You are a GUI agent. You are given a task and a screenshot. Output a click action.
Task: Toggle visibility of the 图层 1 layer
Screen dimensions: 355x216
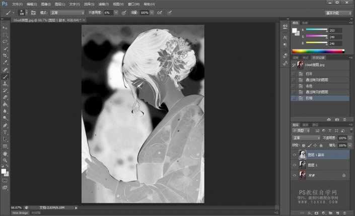(295, 165)
